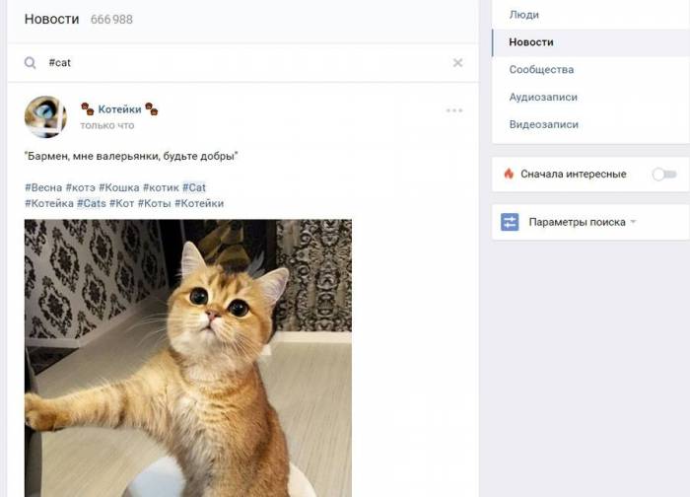The image size is (690, 497).
Task: Click the #Весна hashtag
Action: click(x=42, y=187)
